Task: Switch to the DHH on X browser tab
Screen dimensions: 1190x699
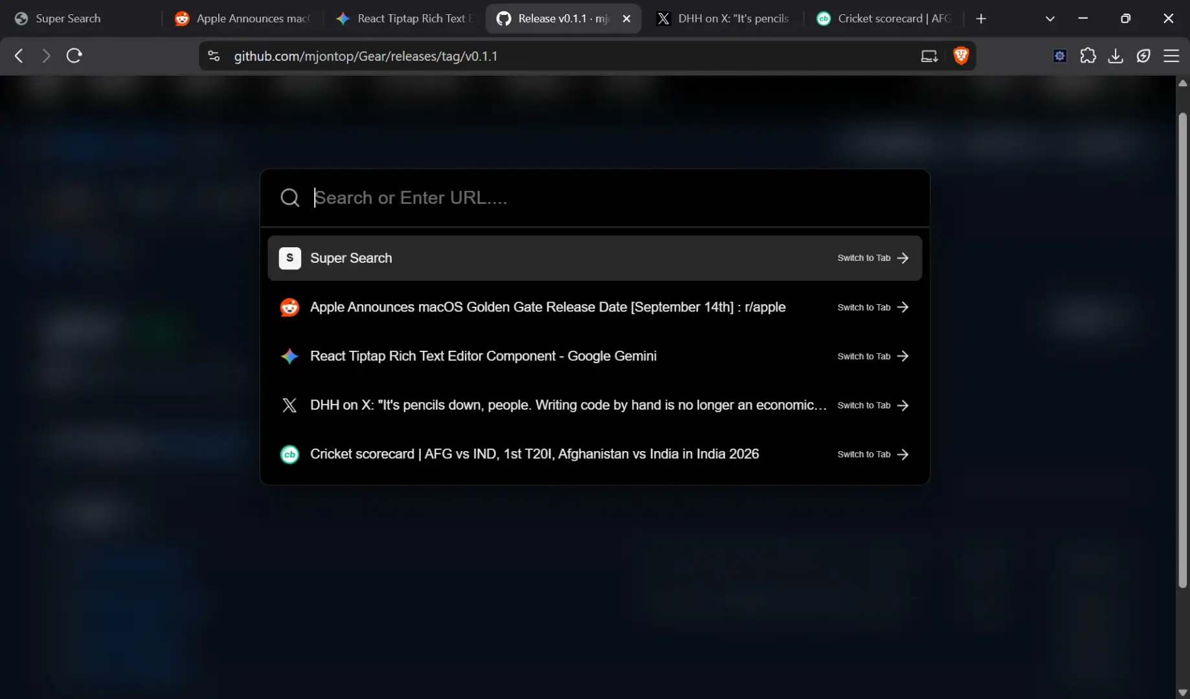Action: pos(724,19)
